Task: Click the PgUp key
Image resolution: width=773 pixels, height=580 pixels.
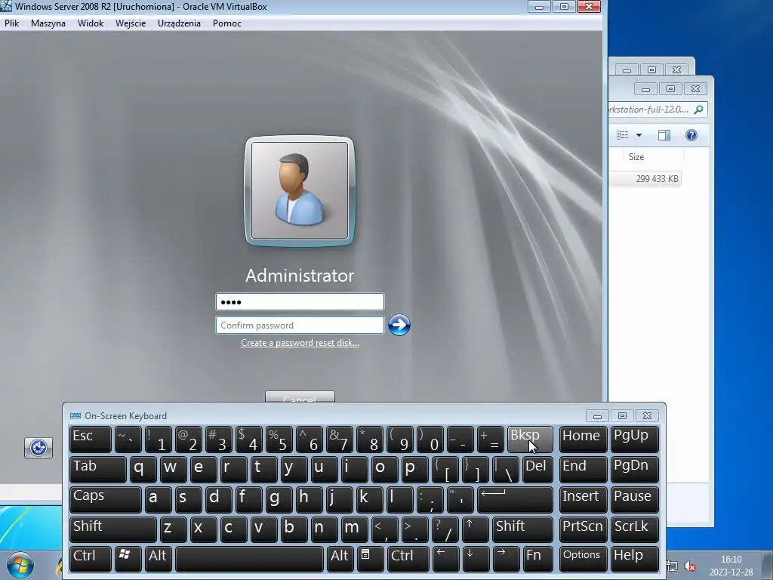Action: pyautogui.click(x=634, y=440)
